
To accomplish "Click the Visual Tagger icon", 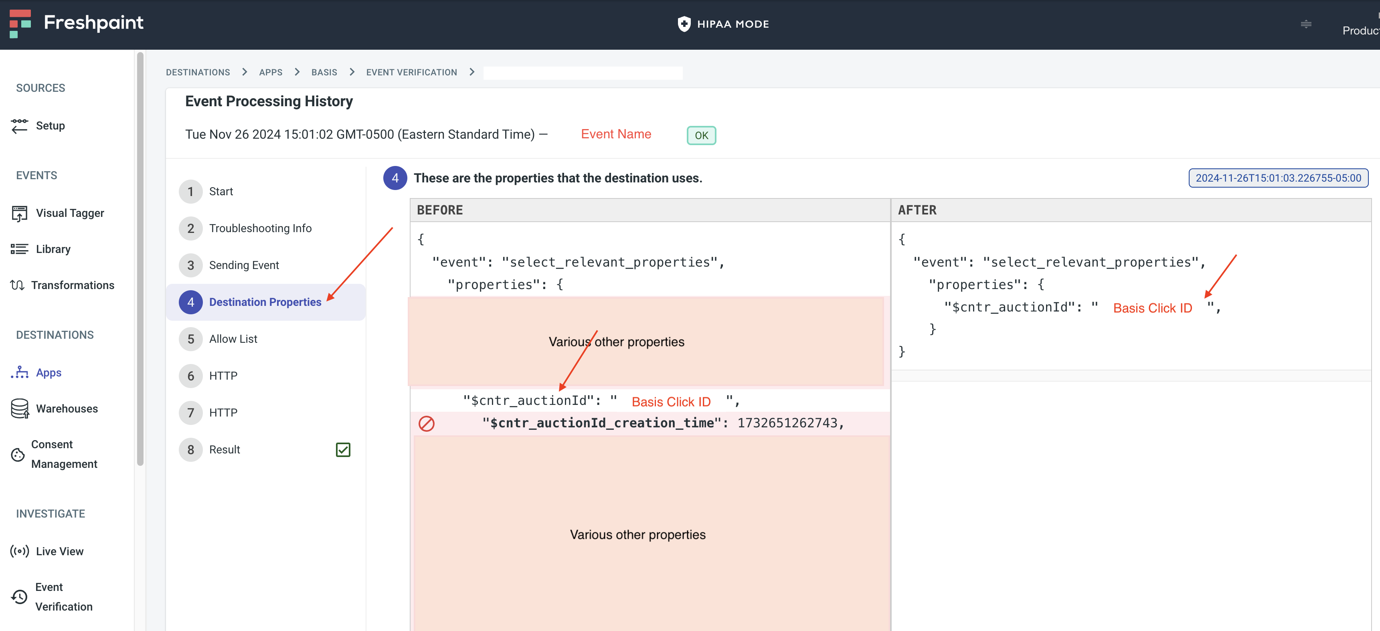I will click(19, 213).
